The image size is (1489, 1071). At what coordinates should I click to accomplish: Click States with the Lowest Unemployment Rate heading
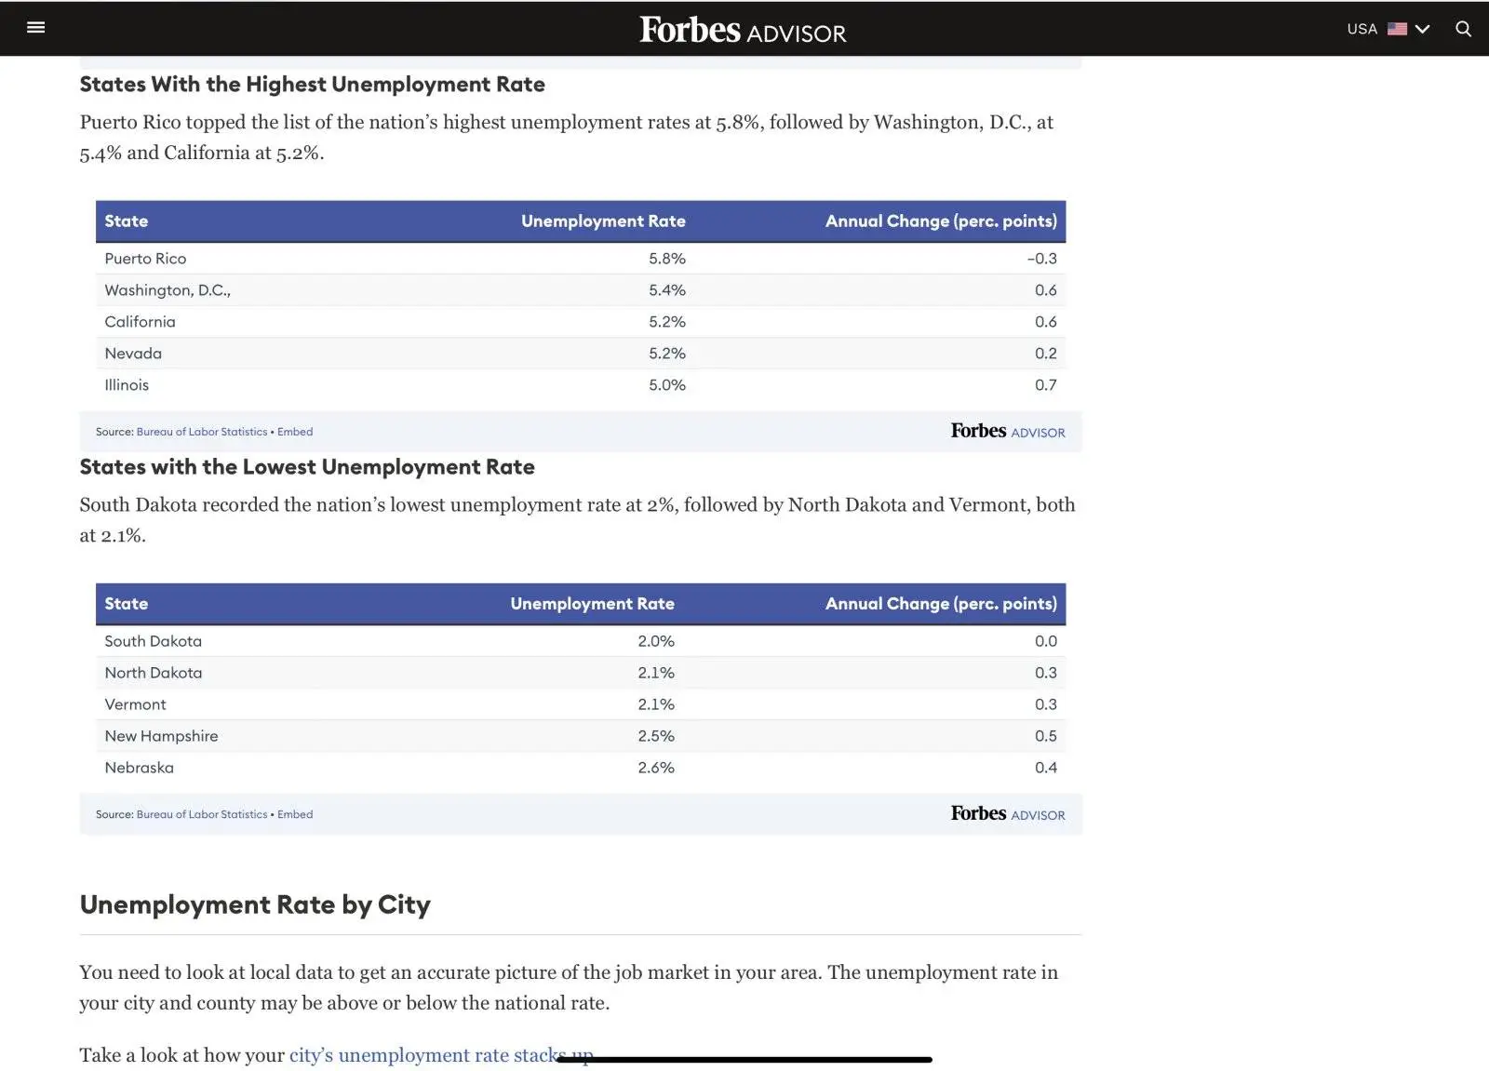tap(307, 467)
